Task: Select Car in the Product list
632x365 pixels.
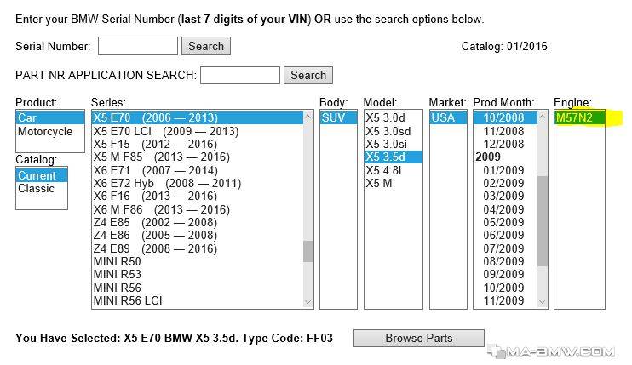Action: [50, 118]
